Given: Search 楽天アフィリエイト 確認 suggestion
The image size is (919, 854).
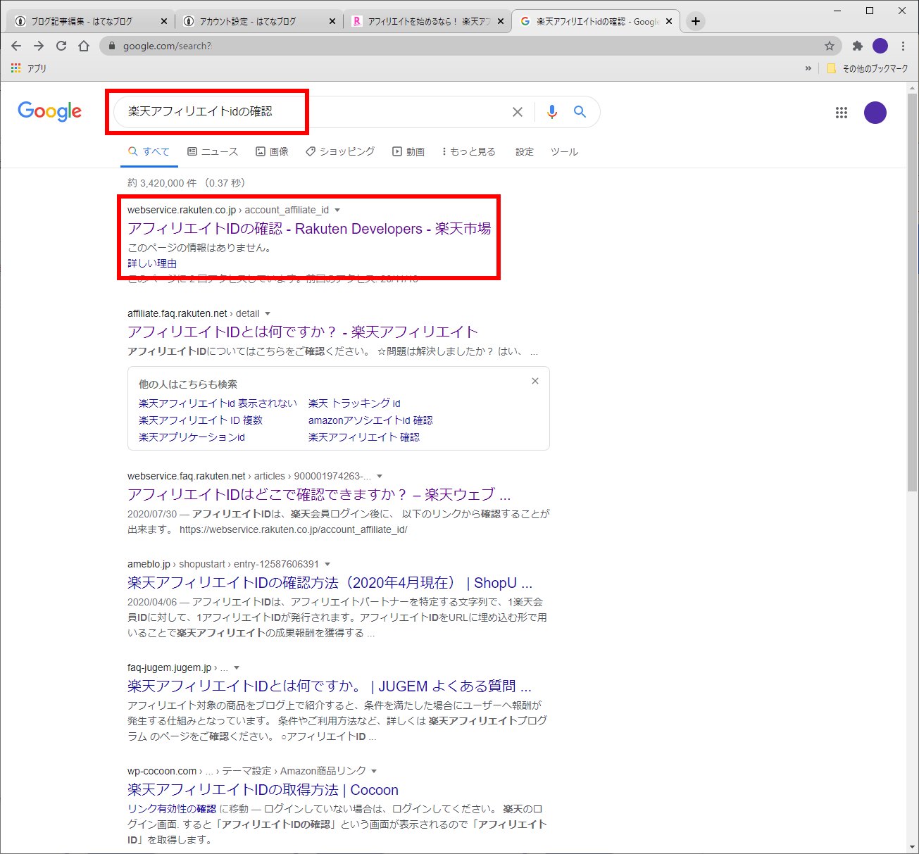Looking at the screenshot, I should tap(364, 437).
